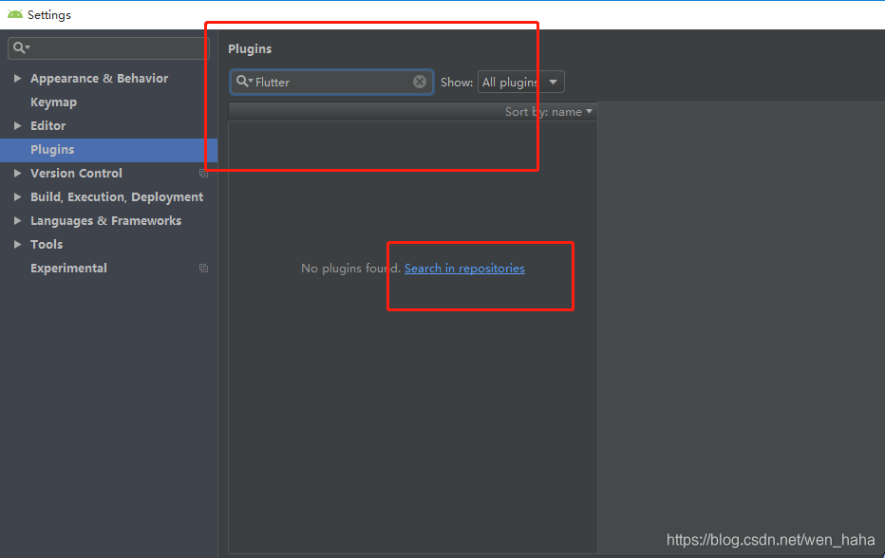Image resolution: width=885 pixels, height=558 pixels.
Task: Focus the plugin search field containing Flutter
Action: coord(332,82)
